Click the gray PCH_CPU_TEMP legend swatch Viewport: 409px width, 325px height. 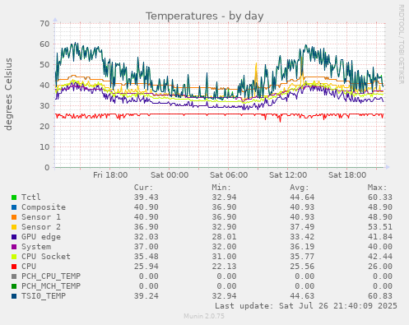[x=14, y=276]
